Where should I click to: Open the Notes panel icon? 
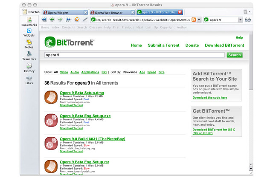tap(29, 42)
